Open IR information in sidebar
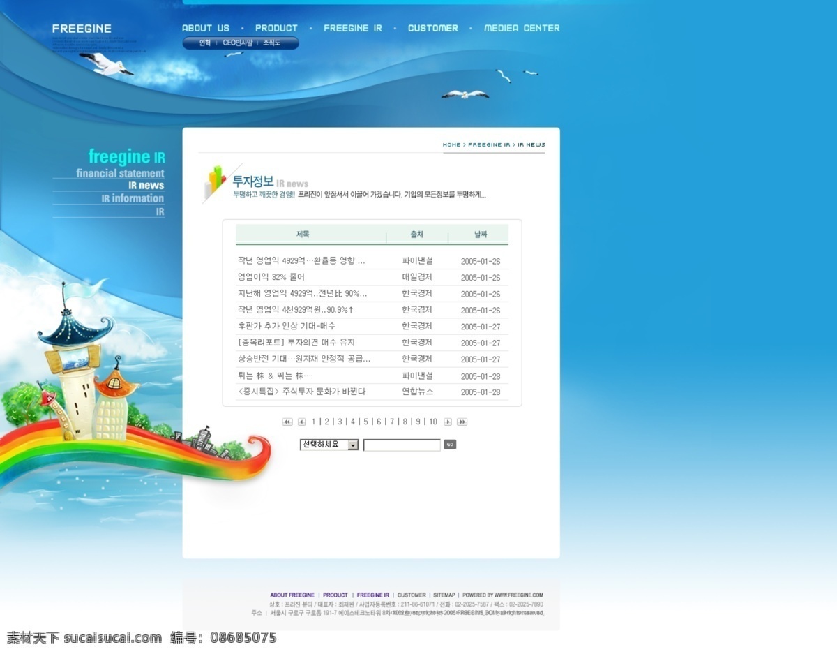 coord(133,198)
